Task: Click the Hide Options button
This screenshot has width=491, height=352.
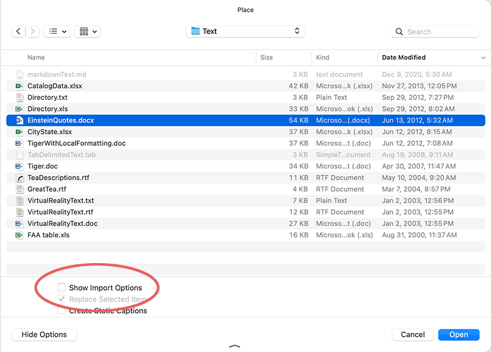Action: click(x=44, y=334)
